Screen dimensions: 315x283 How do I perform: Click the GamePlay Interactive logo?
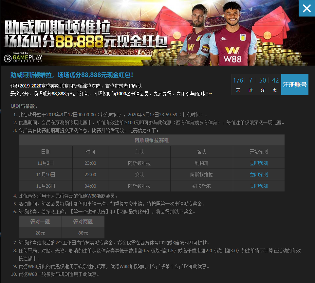tap(23, 57)
